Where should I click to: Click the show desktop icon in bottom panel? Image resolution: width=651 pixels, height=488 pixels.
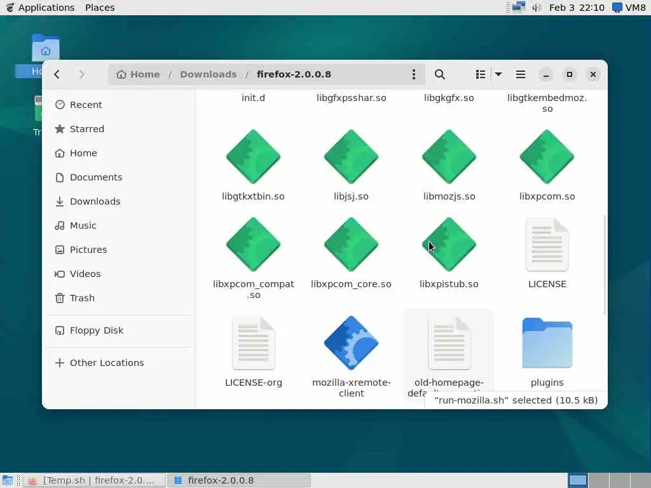click(x=8, y=480)
